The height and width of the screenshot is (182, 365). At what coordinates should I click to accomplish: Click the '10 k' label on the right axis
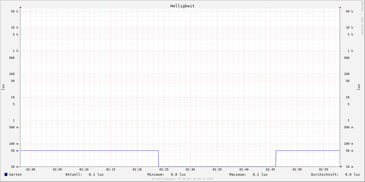pos(349,28)
